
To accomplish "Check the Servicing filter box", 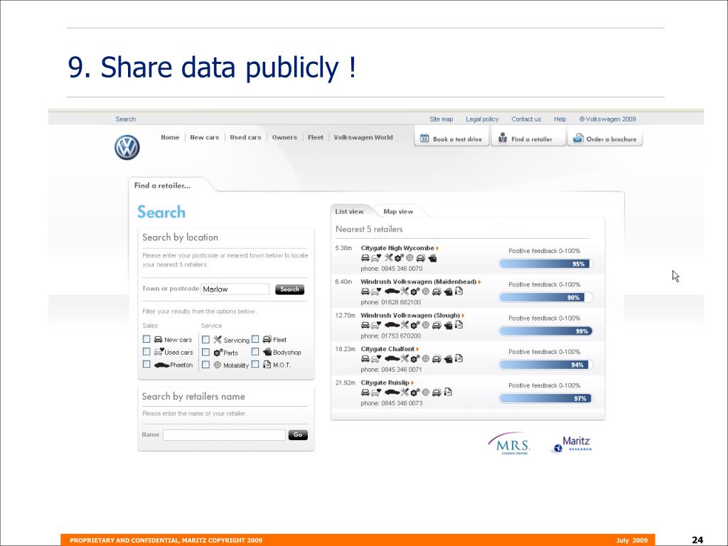I will point(205,339).
